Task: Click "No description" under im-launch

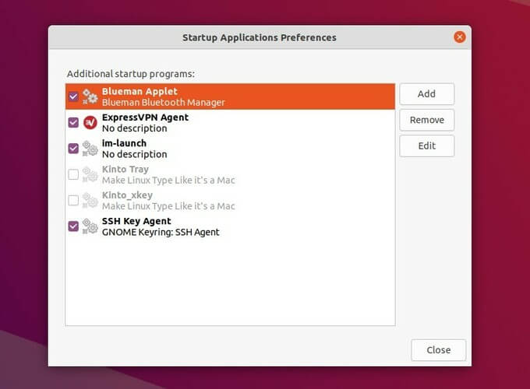Action: click(x=135, y=155)
